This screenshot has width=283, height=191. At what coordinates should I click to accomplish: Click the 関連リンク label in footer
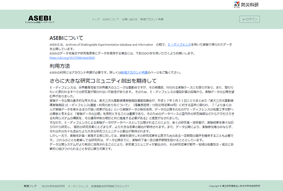30,186
